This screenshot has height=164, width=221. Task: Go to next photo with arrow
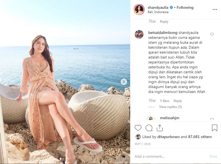pyautogui.click(x=124, y=82)
